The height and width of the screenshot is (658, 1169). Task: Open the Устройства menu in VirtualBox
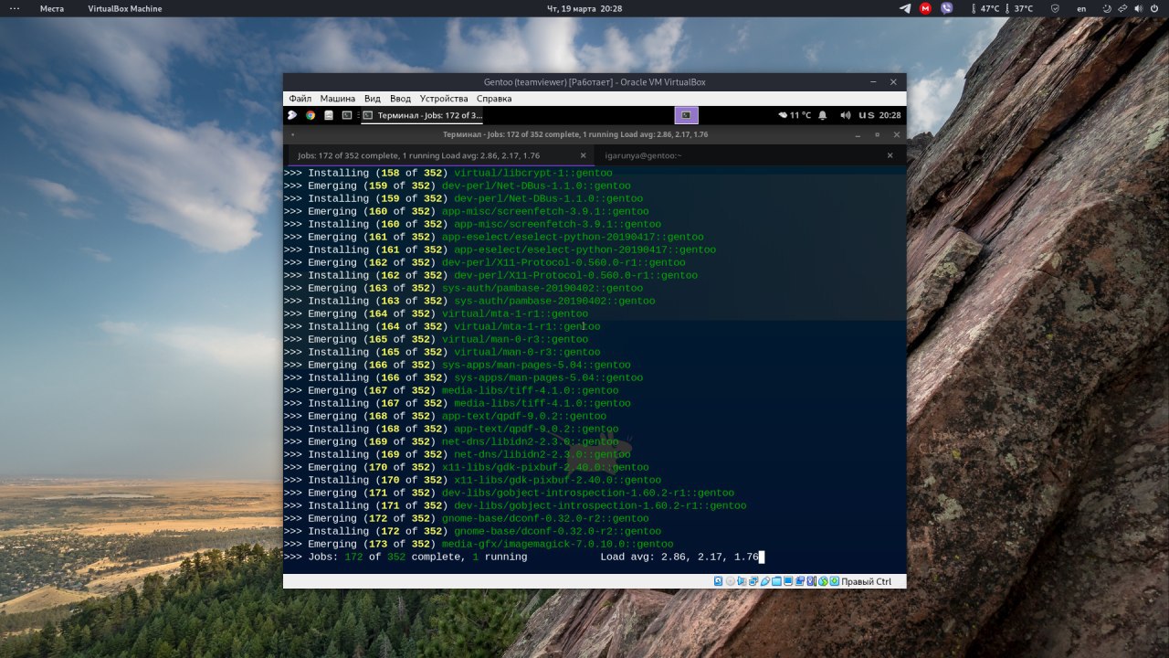[x=444, y=98]
